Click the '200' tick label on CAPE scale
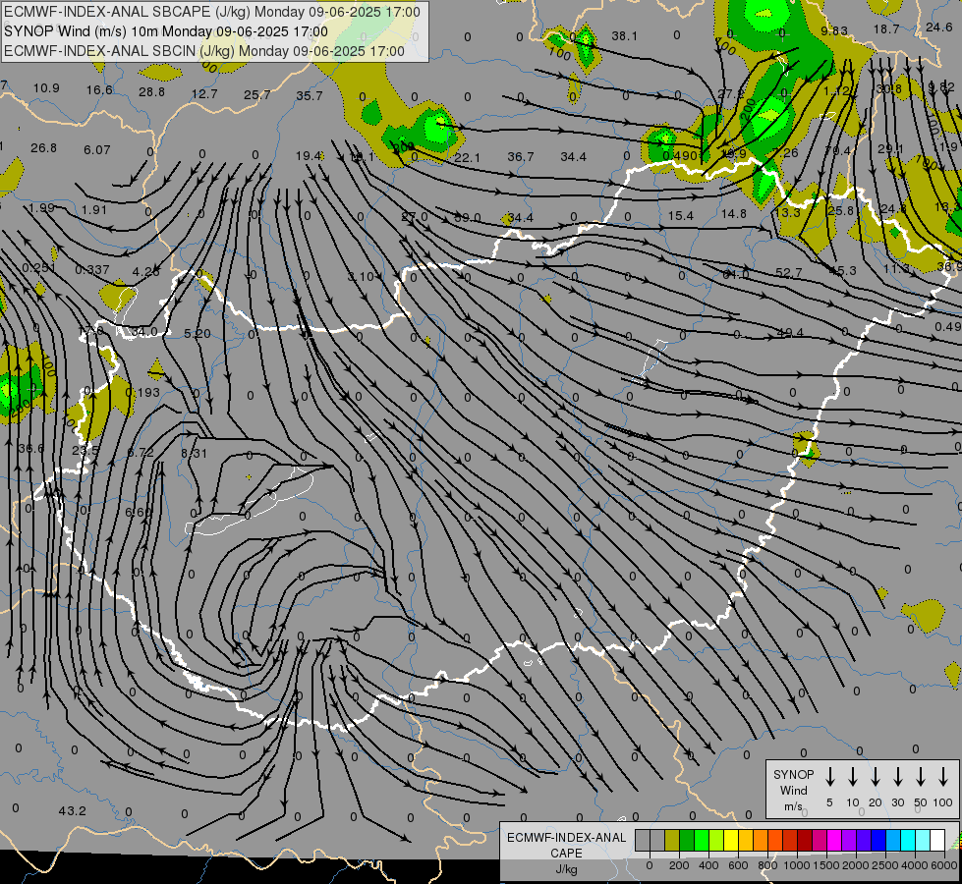Screen dimensions: 962x884 coord(679,865)
